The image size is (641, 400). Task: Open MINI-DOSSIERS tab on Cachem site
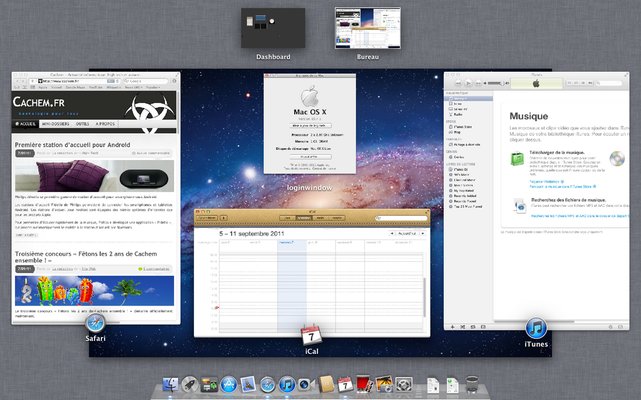[56, 124]
